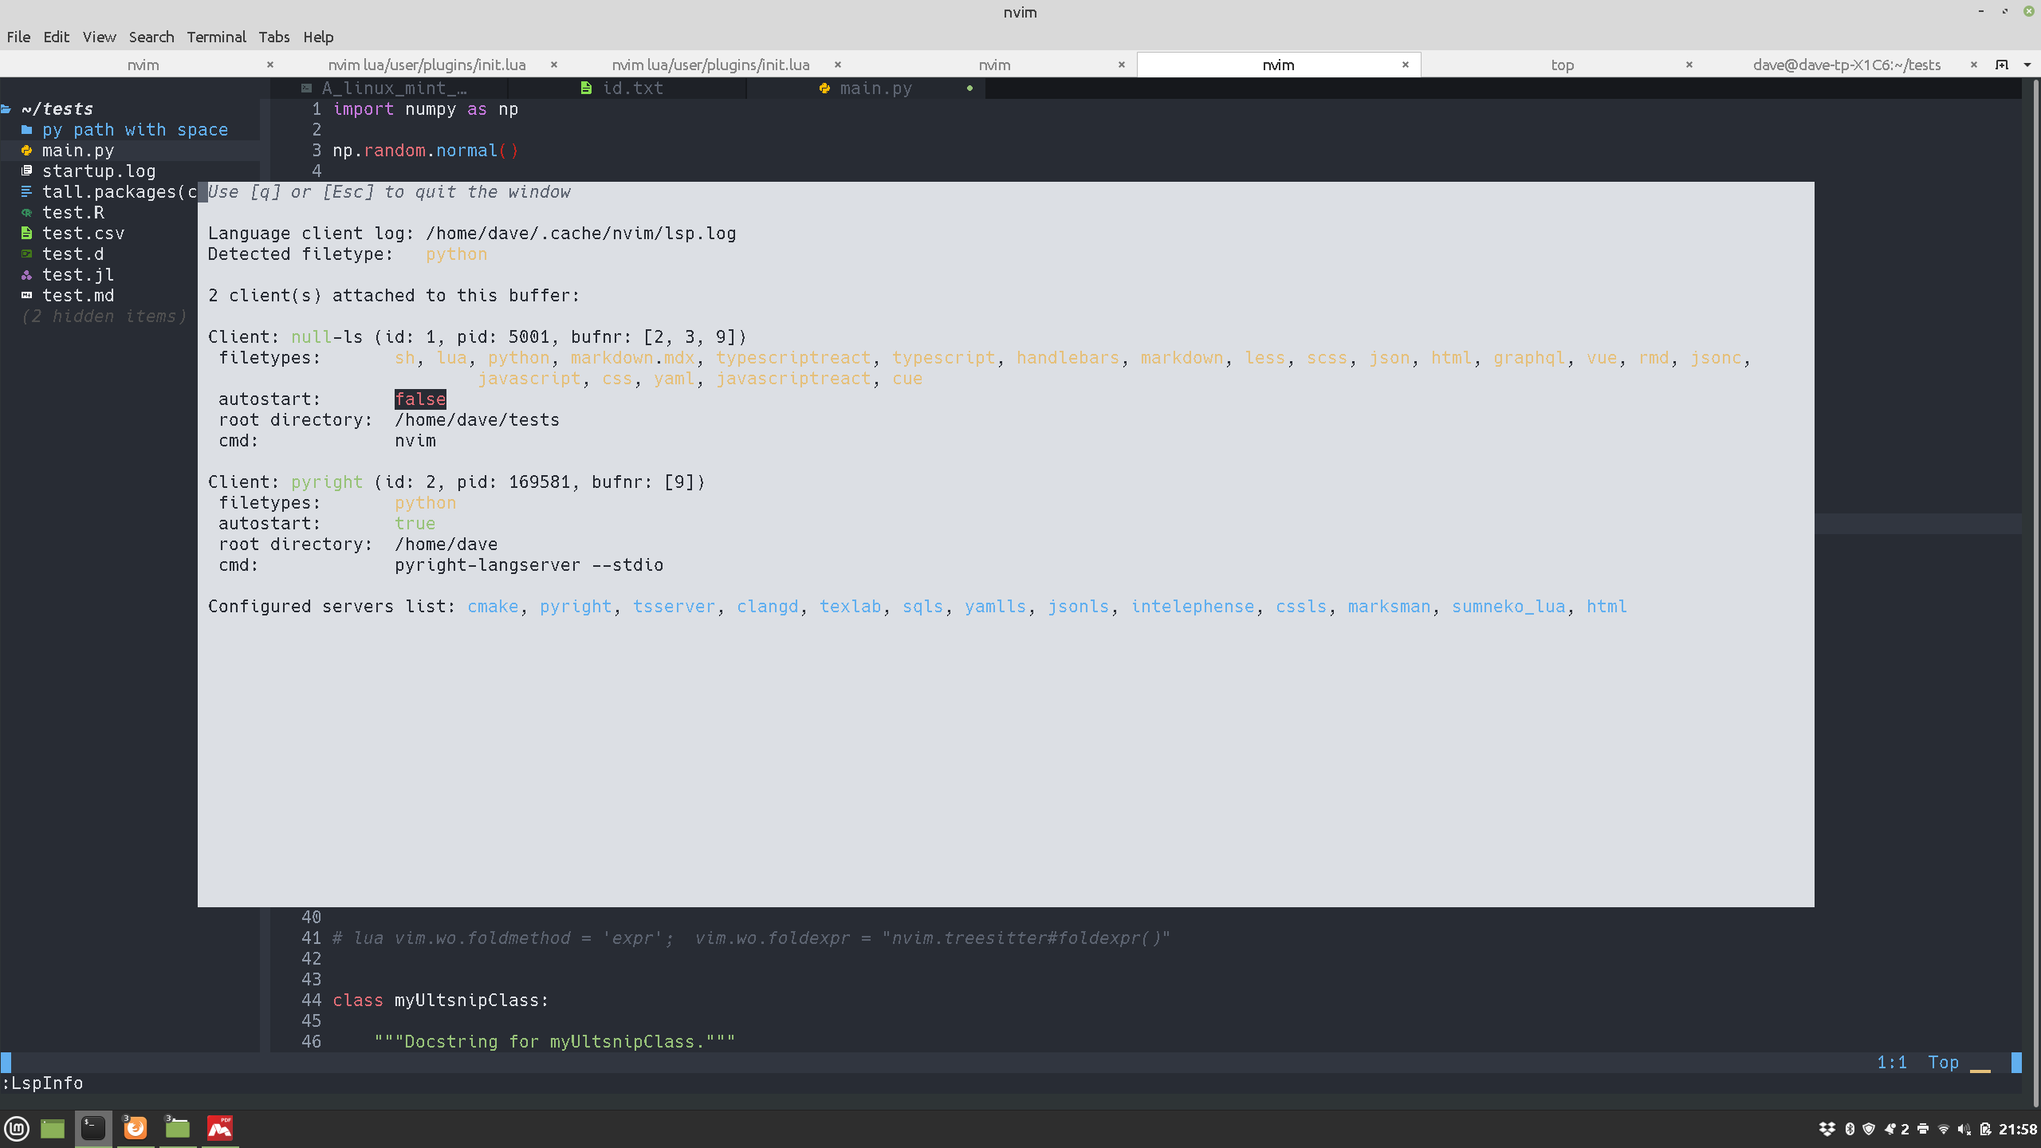Click the lsp.log path in LspInfo window
Viewport: 2041px width, 1148px height.
(x=580, y=234)
